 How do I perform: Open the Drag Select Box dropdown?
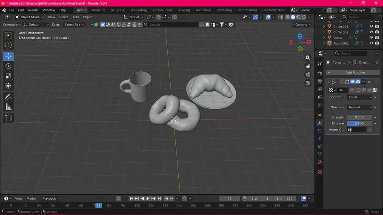pyautogui.click(x=74, y=25)
